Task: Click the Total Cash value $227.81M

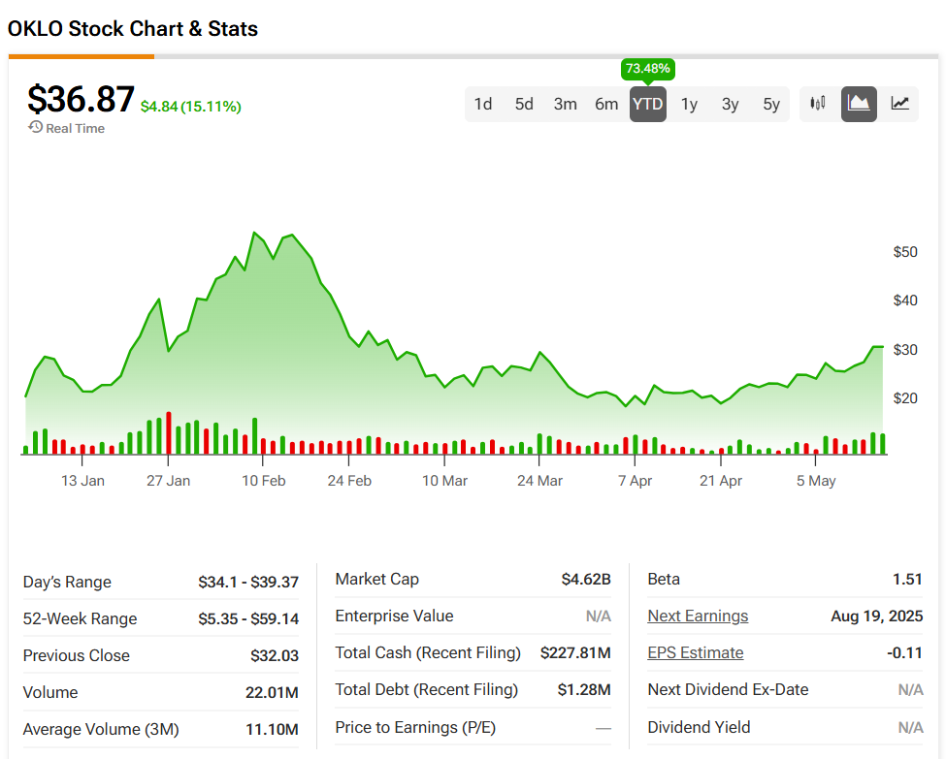Action: [x=575, y=653]
